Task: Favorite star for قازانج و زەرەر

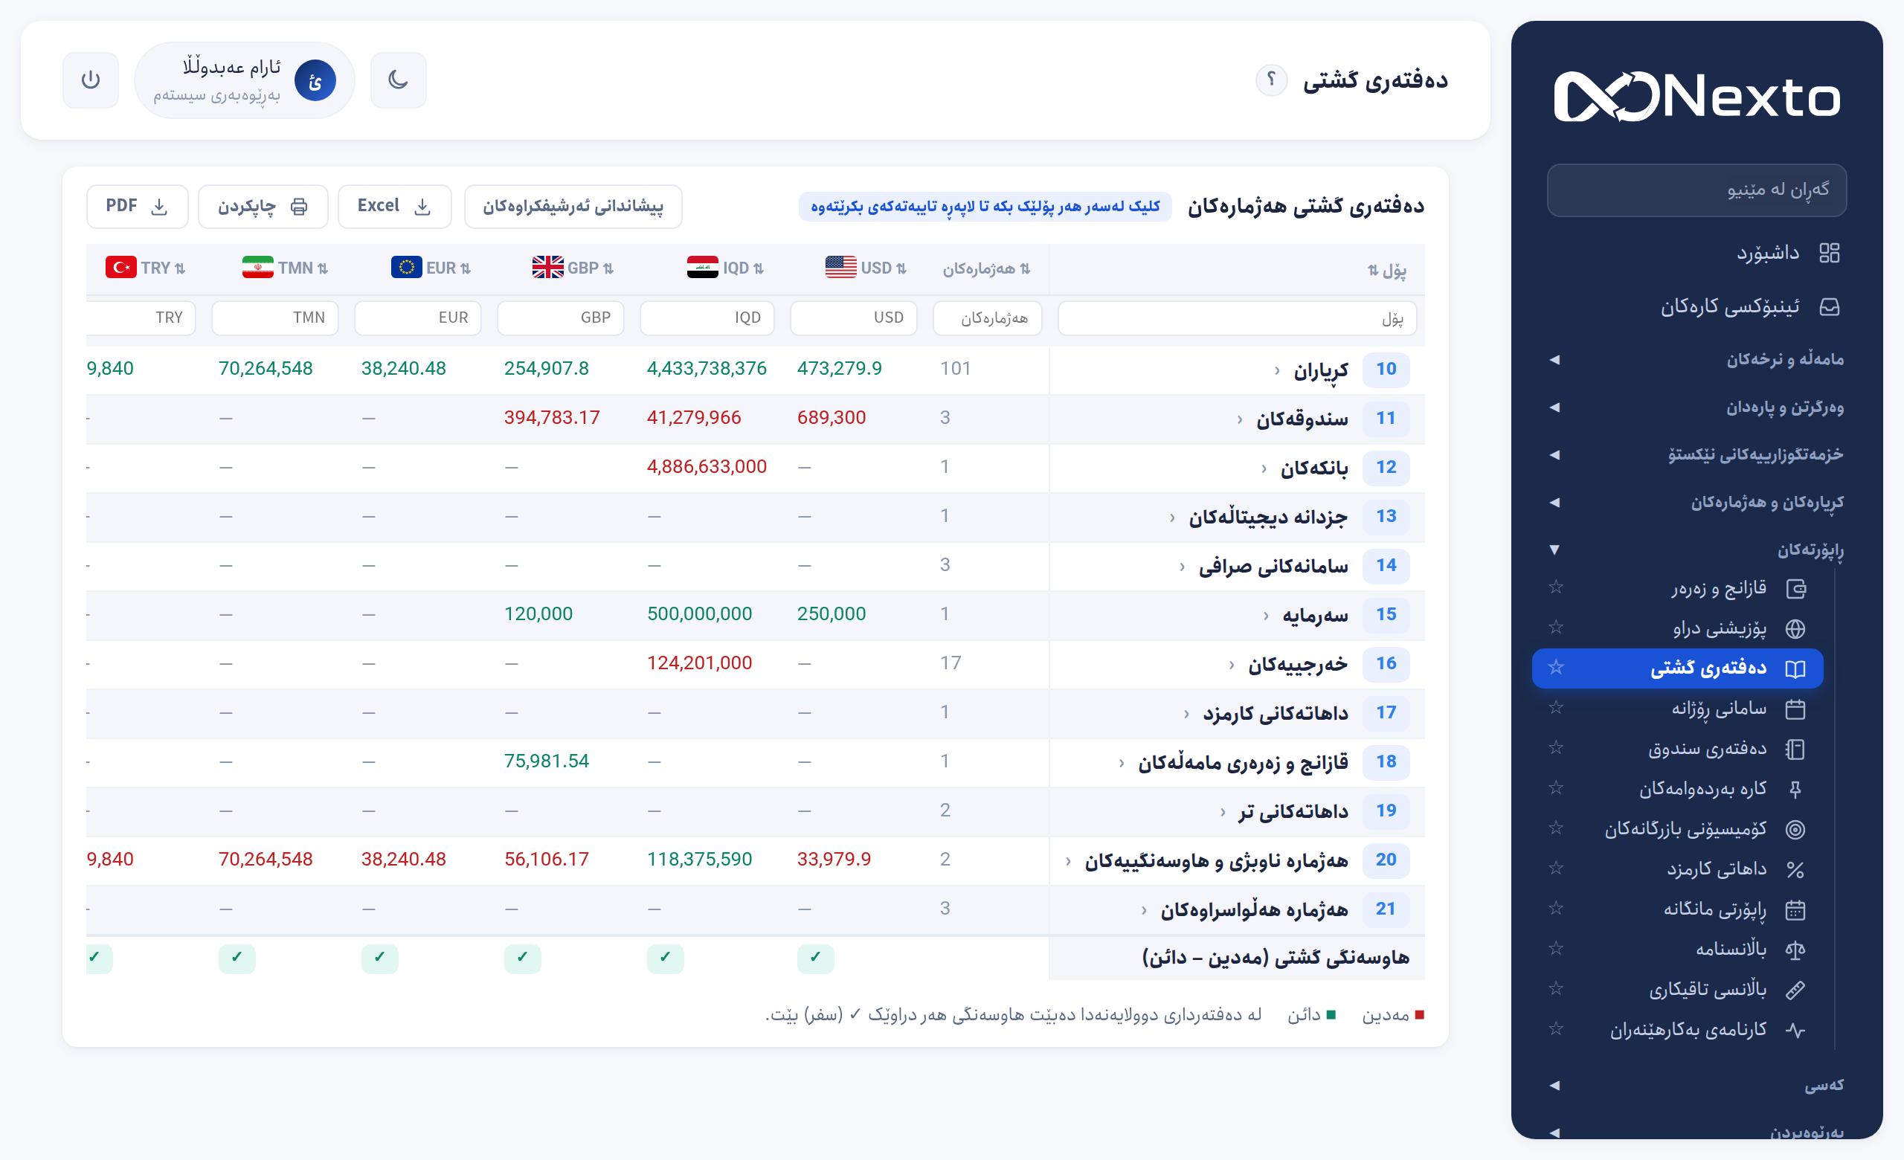Action: [1555, 587]
